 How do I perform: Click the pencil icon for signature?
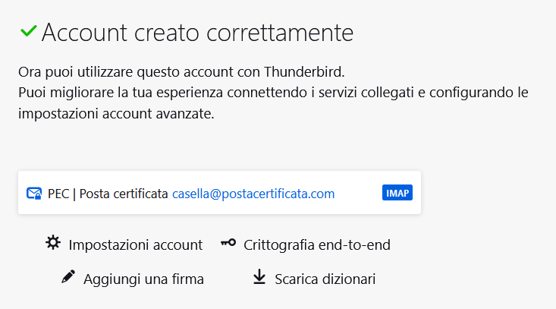click(x=68, y=276)
